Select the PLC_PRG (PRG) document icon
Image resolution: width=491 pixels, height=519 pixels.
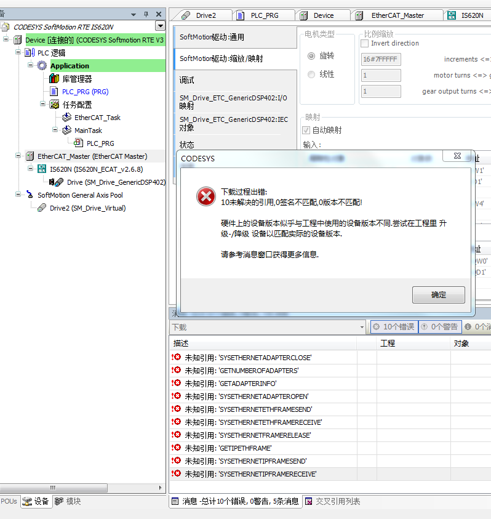click(54, 92)
